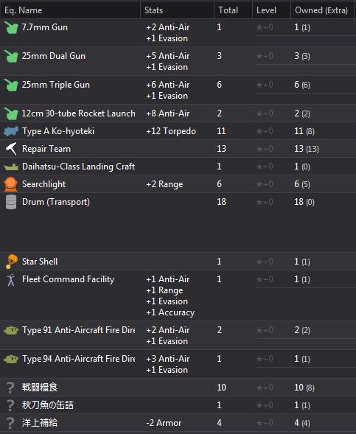356x434 pixels.
Task: Click the Drum (Transport) barrel icon
Action: click(x=11, y=202)
